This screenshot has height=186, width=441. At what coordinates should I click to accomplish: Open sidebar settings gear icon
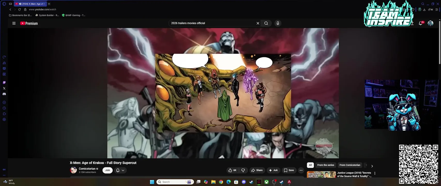(x=4, y=120)
